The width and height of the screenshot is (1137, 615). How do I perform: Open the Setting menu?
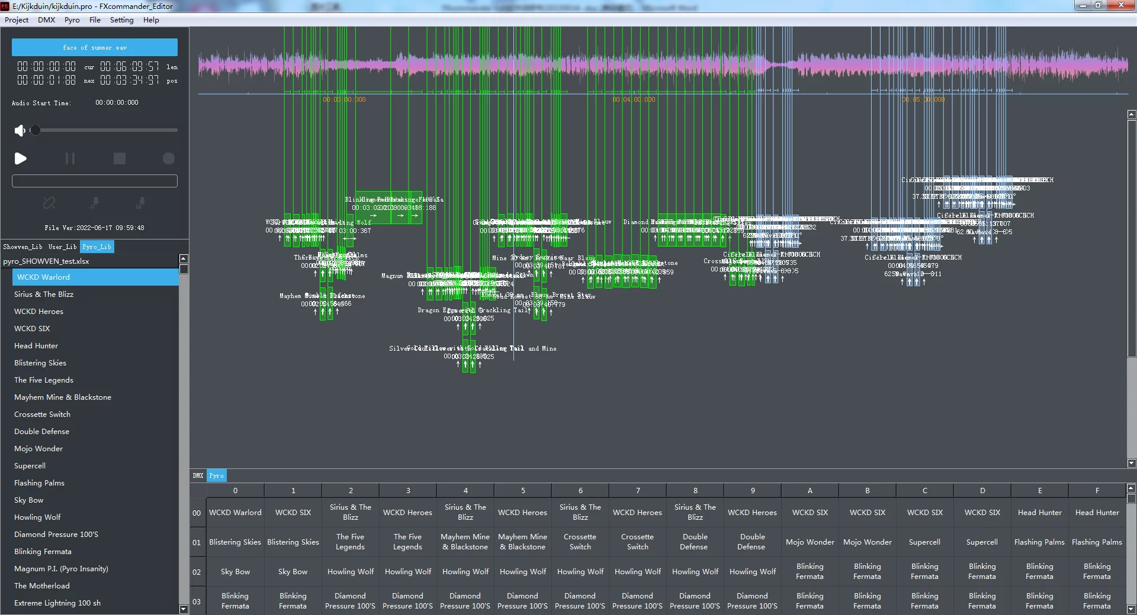pyautogui.click(x=121, y=20)
